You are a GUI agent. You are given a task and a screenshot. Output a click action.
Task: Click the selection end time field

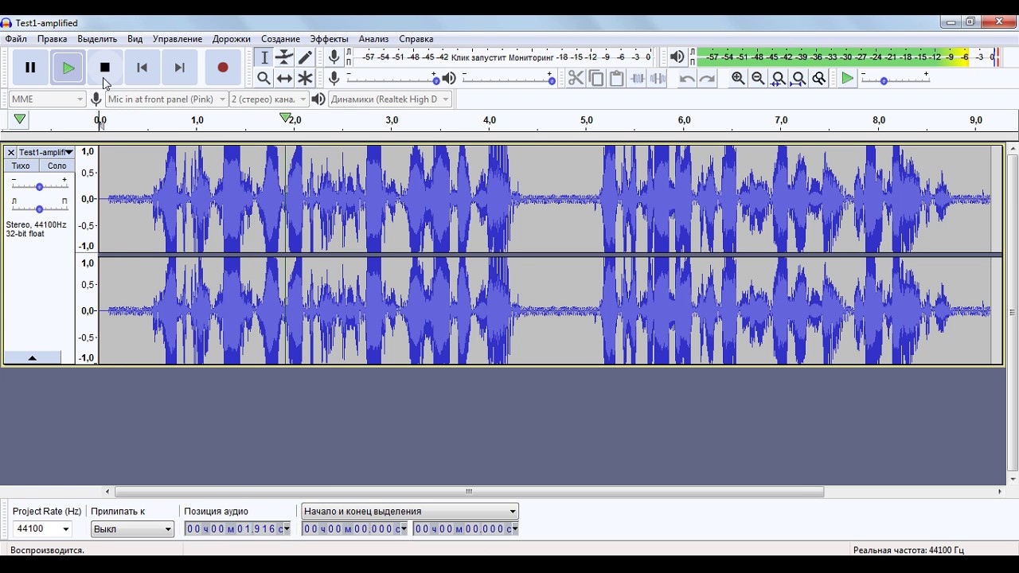pyautogui.click(x=467, y=528)
